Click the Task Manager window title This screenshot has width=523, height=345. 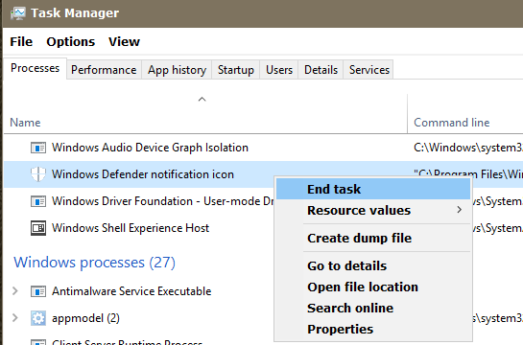(x=75, y=13)
